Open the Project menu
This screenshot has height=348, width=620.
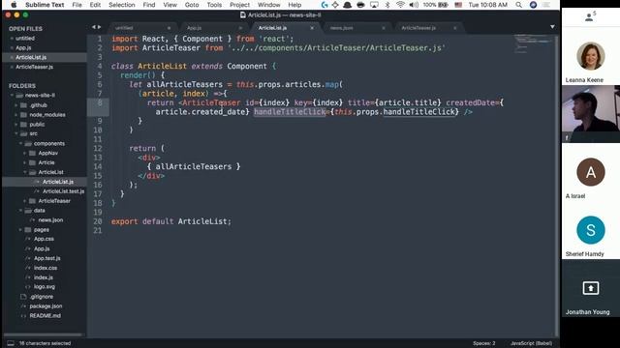click(x=239, y=5)
